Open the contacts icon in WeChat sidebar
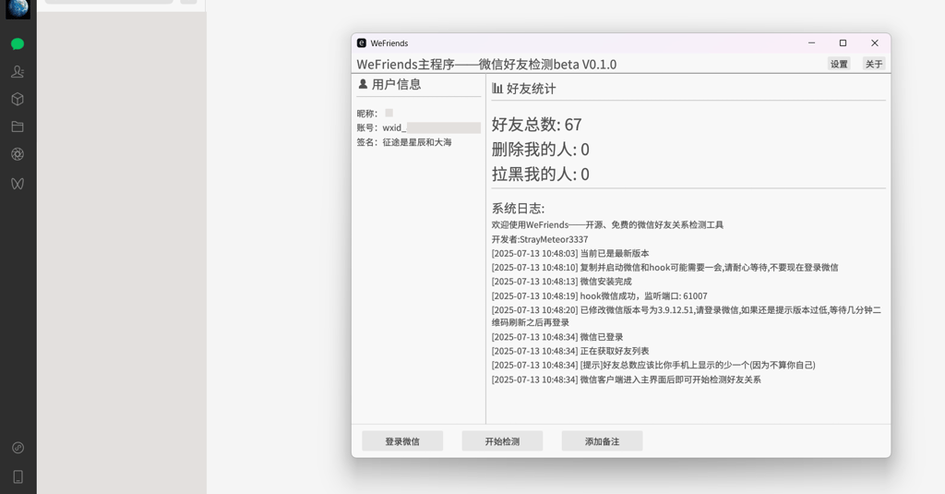The width and height of the screenshot is (945, 494). (18, 71)
